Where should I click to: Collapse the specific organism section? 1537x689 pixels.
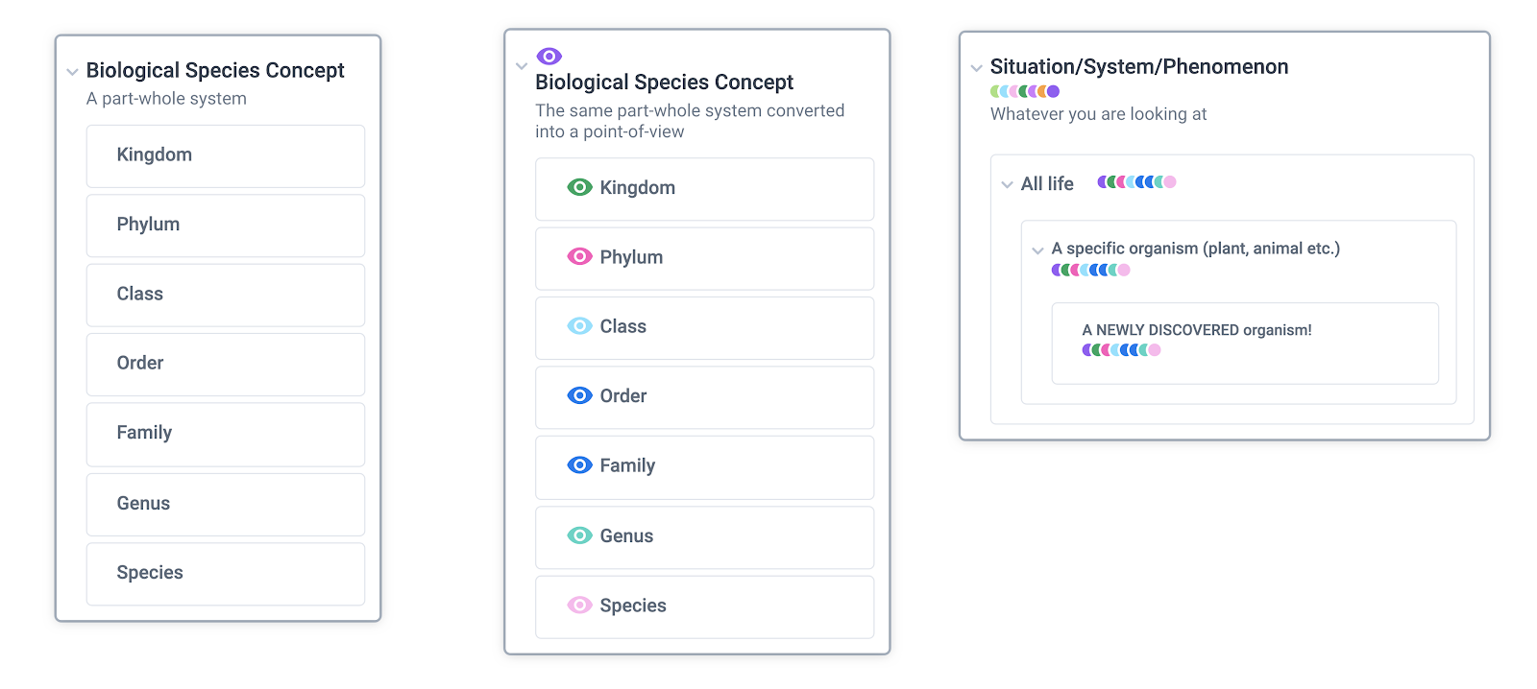tap(1037, 250)
